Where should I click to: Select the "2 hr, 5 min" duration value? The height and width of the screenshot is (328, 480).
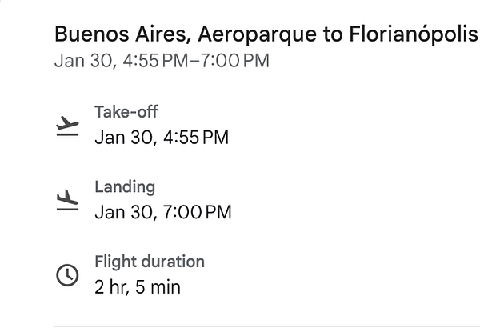click(138, 286)
